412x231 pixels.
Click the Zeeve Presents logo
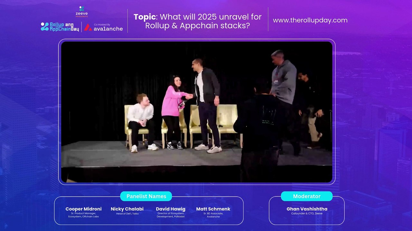click(x=81, y=12)
